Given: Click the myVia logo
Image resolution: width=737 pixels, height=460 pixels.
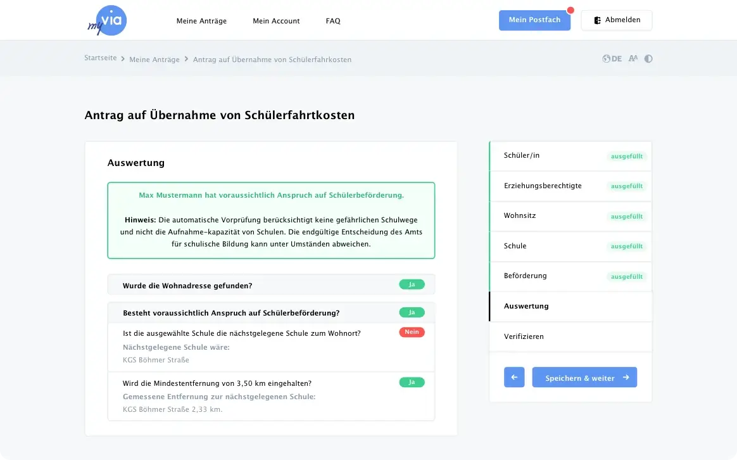Looking at the screenshot, I should pyautogui.click(x=108, y=21).
